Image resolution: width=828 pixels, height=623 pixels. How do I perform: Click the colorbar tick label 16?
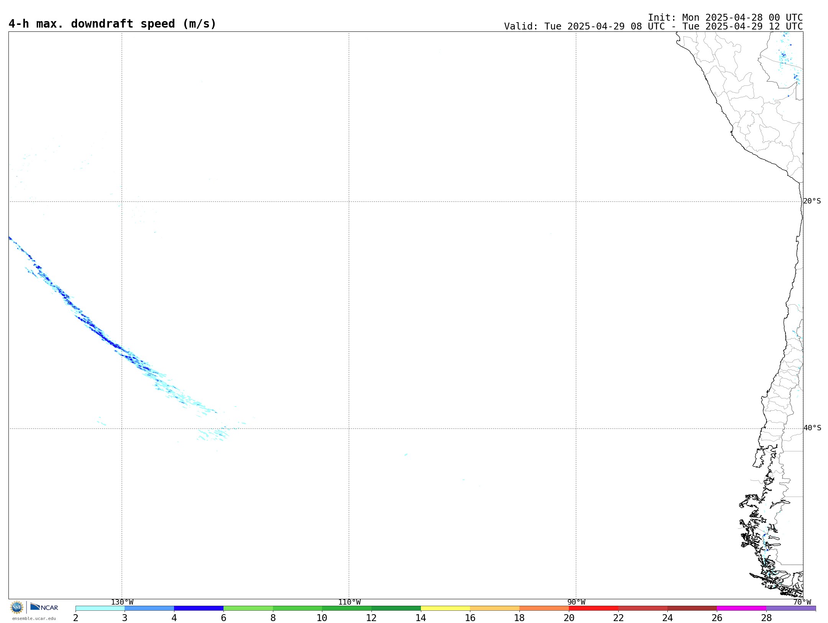(x=470, y=618)
